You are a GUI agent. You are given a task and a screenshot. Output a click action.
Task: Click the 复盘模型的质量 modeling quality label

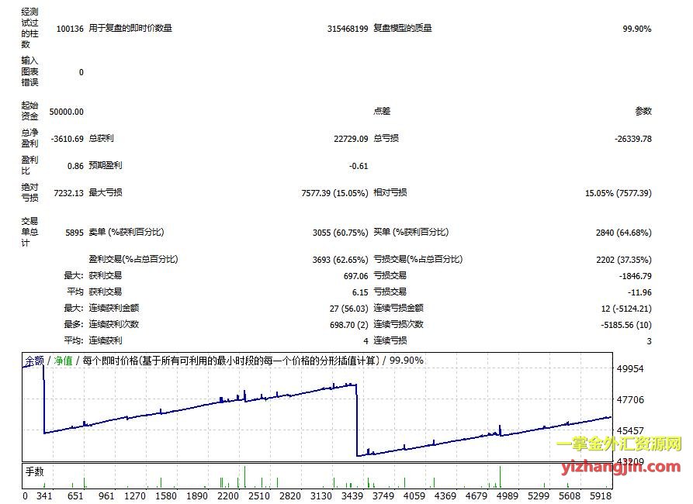[x=403, y=29]
